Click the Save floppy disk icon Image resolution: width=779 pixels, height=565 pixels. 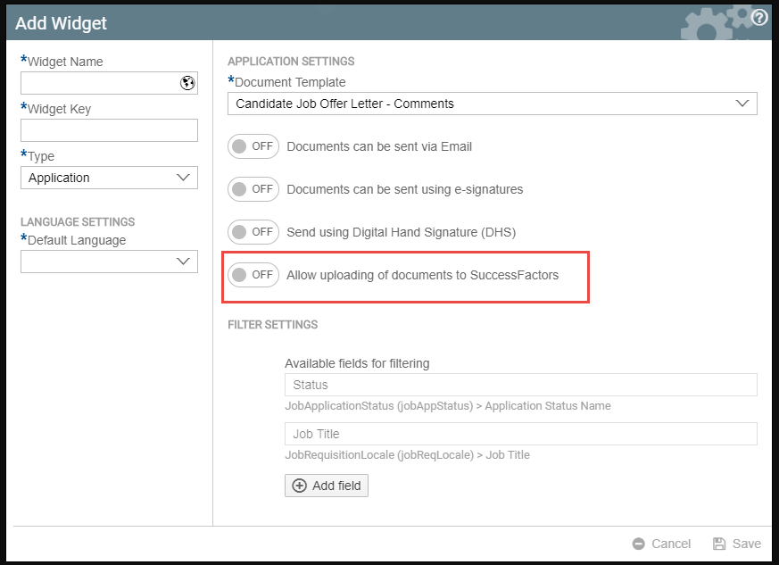(x=719, y=544)
